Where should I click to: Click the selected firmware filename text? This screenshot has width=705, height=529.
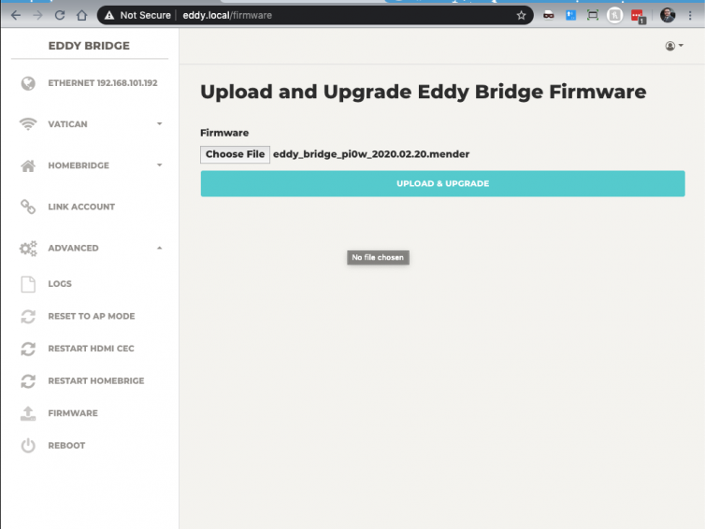click(x=371, y=154)
